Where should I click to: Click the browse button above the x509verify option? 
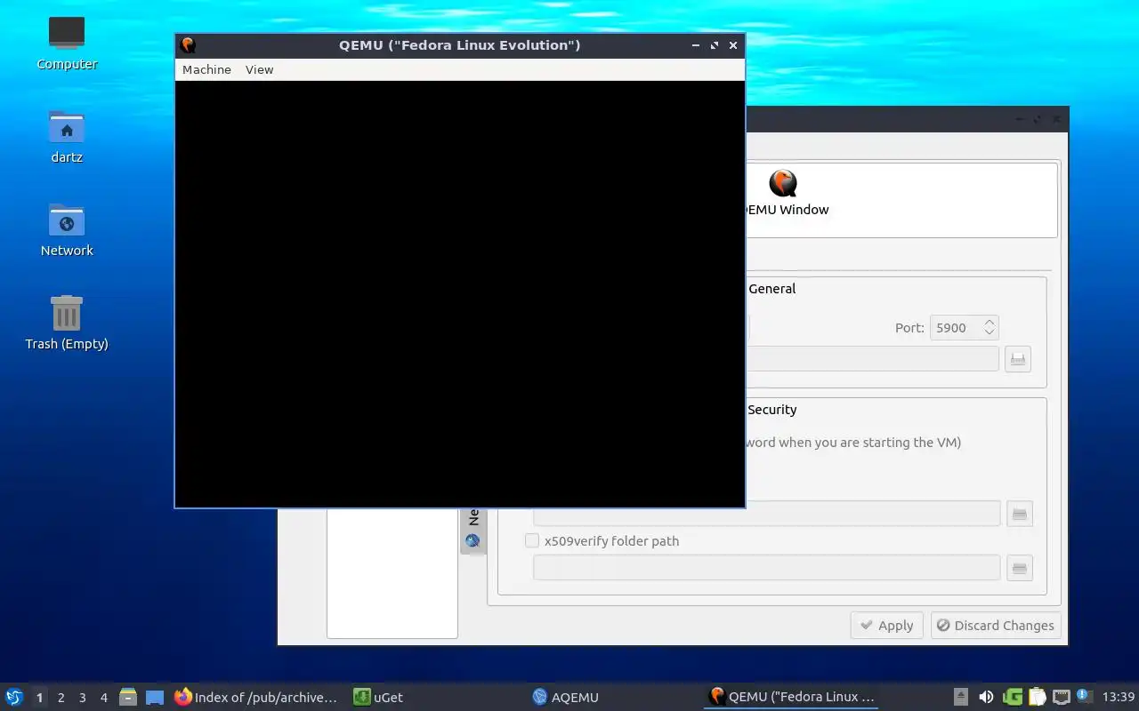1020,514
